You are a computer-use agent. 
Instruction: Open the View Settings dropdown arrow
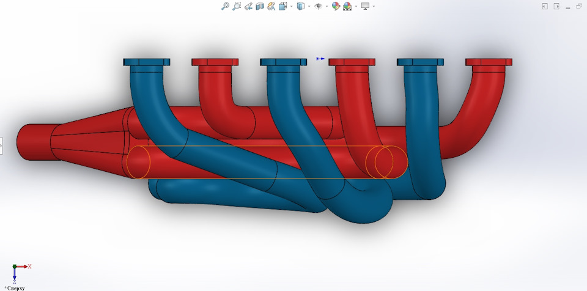tap(374, 6)
